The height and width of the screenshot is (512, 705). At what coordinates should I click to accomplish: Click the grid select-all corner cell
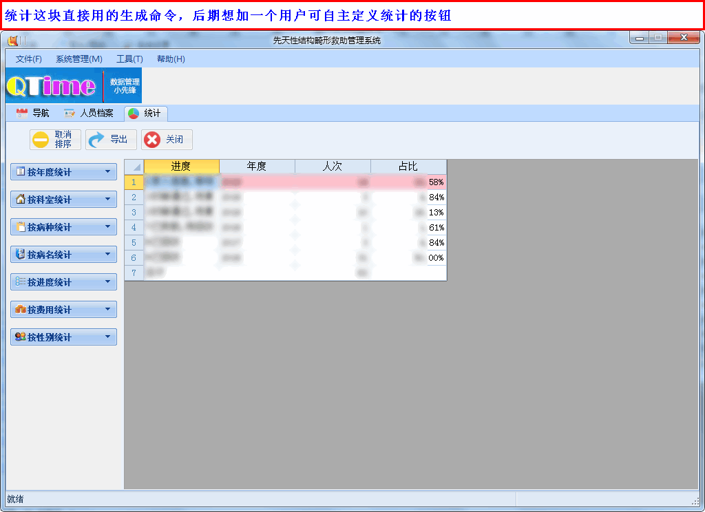point(134,167)
